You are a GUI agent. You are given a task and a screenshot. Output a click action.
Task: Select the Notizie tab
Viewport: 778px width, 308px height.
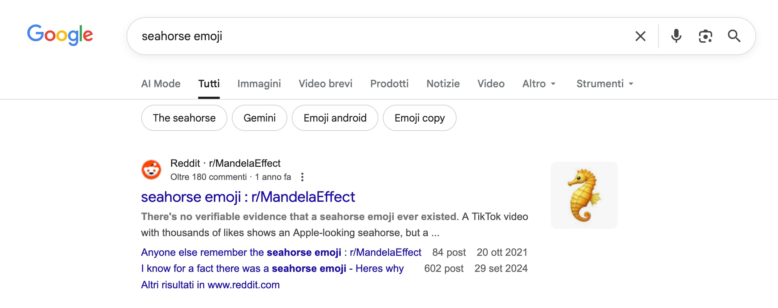point(443,84)
